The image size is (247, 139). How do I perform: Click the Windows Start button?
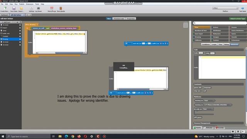3,136
